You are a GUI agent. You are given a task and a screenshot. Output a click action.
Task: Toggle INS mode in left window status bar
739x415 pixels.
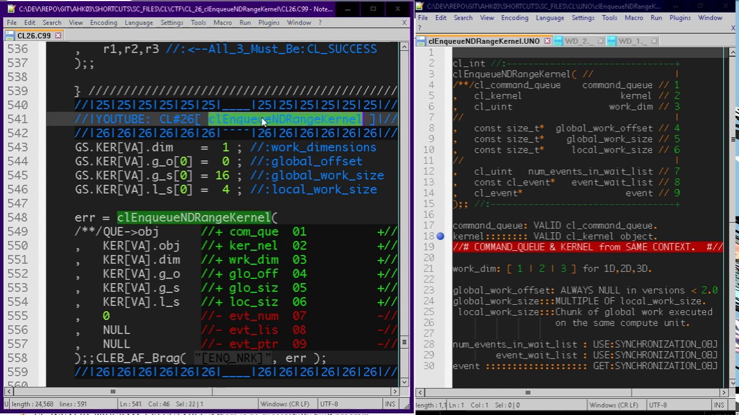(390, 404)
